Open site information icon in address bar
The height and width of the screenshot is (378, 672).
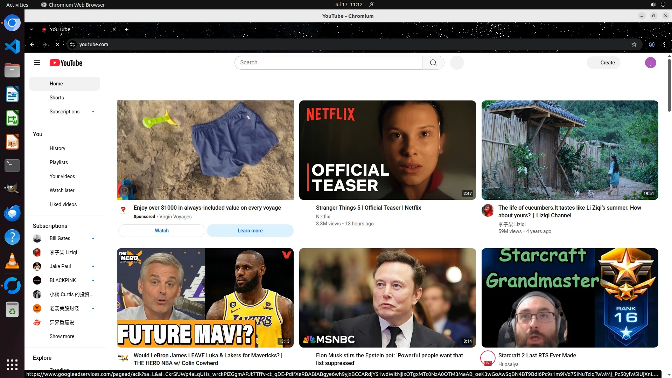click(x=72, y=44)
